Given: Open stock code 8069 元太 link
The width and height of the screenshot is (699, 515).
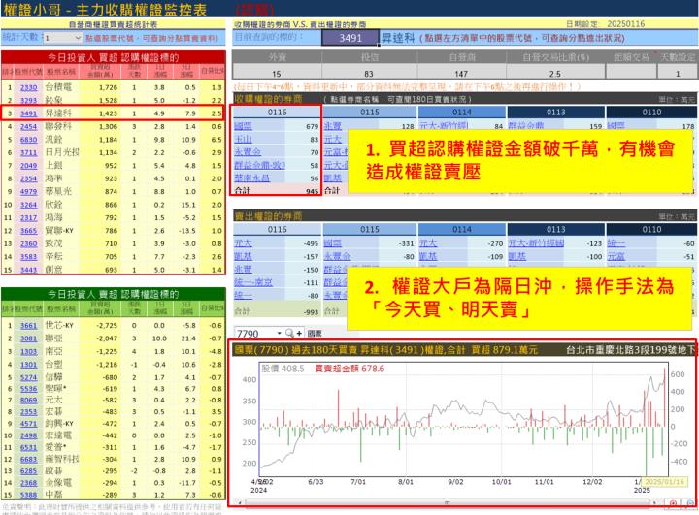Looking at the screenshot, I should (x=28, y=400).
